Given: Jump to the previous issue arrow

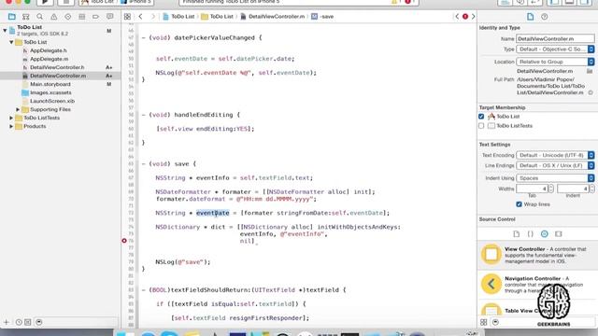Looking at the screenshot, I should 457,17.
